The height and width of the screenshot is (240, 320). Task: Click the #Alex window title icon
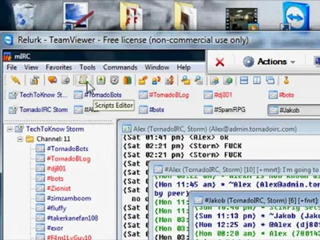click(x=158, y=170)
